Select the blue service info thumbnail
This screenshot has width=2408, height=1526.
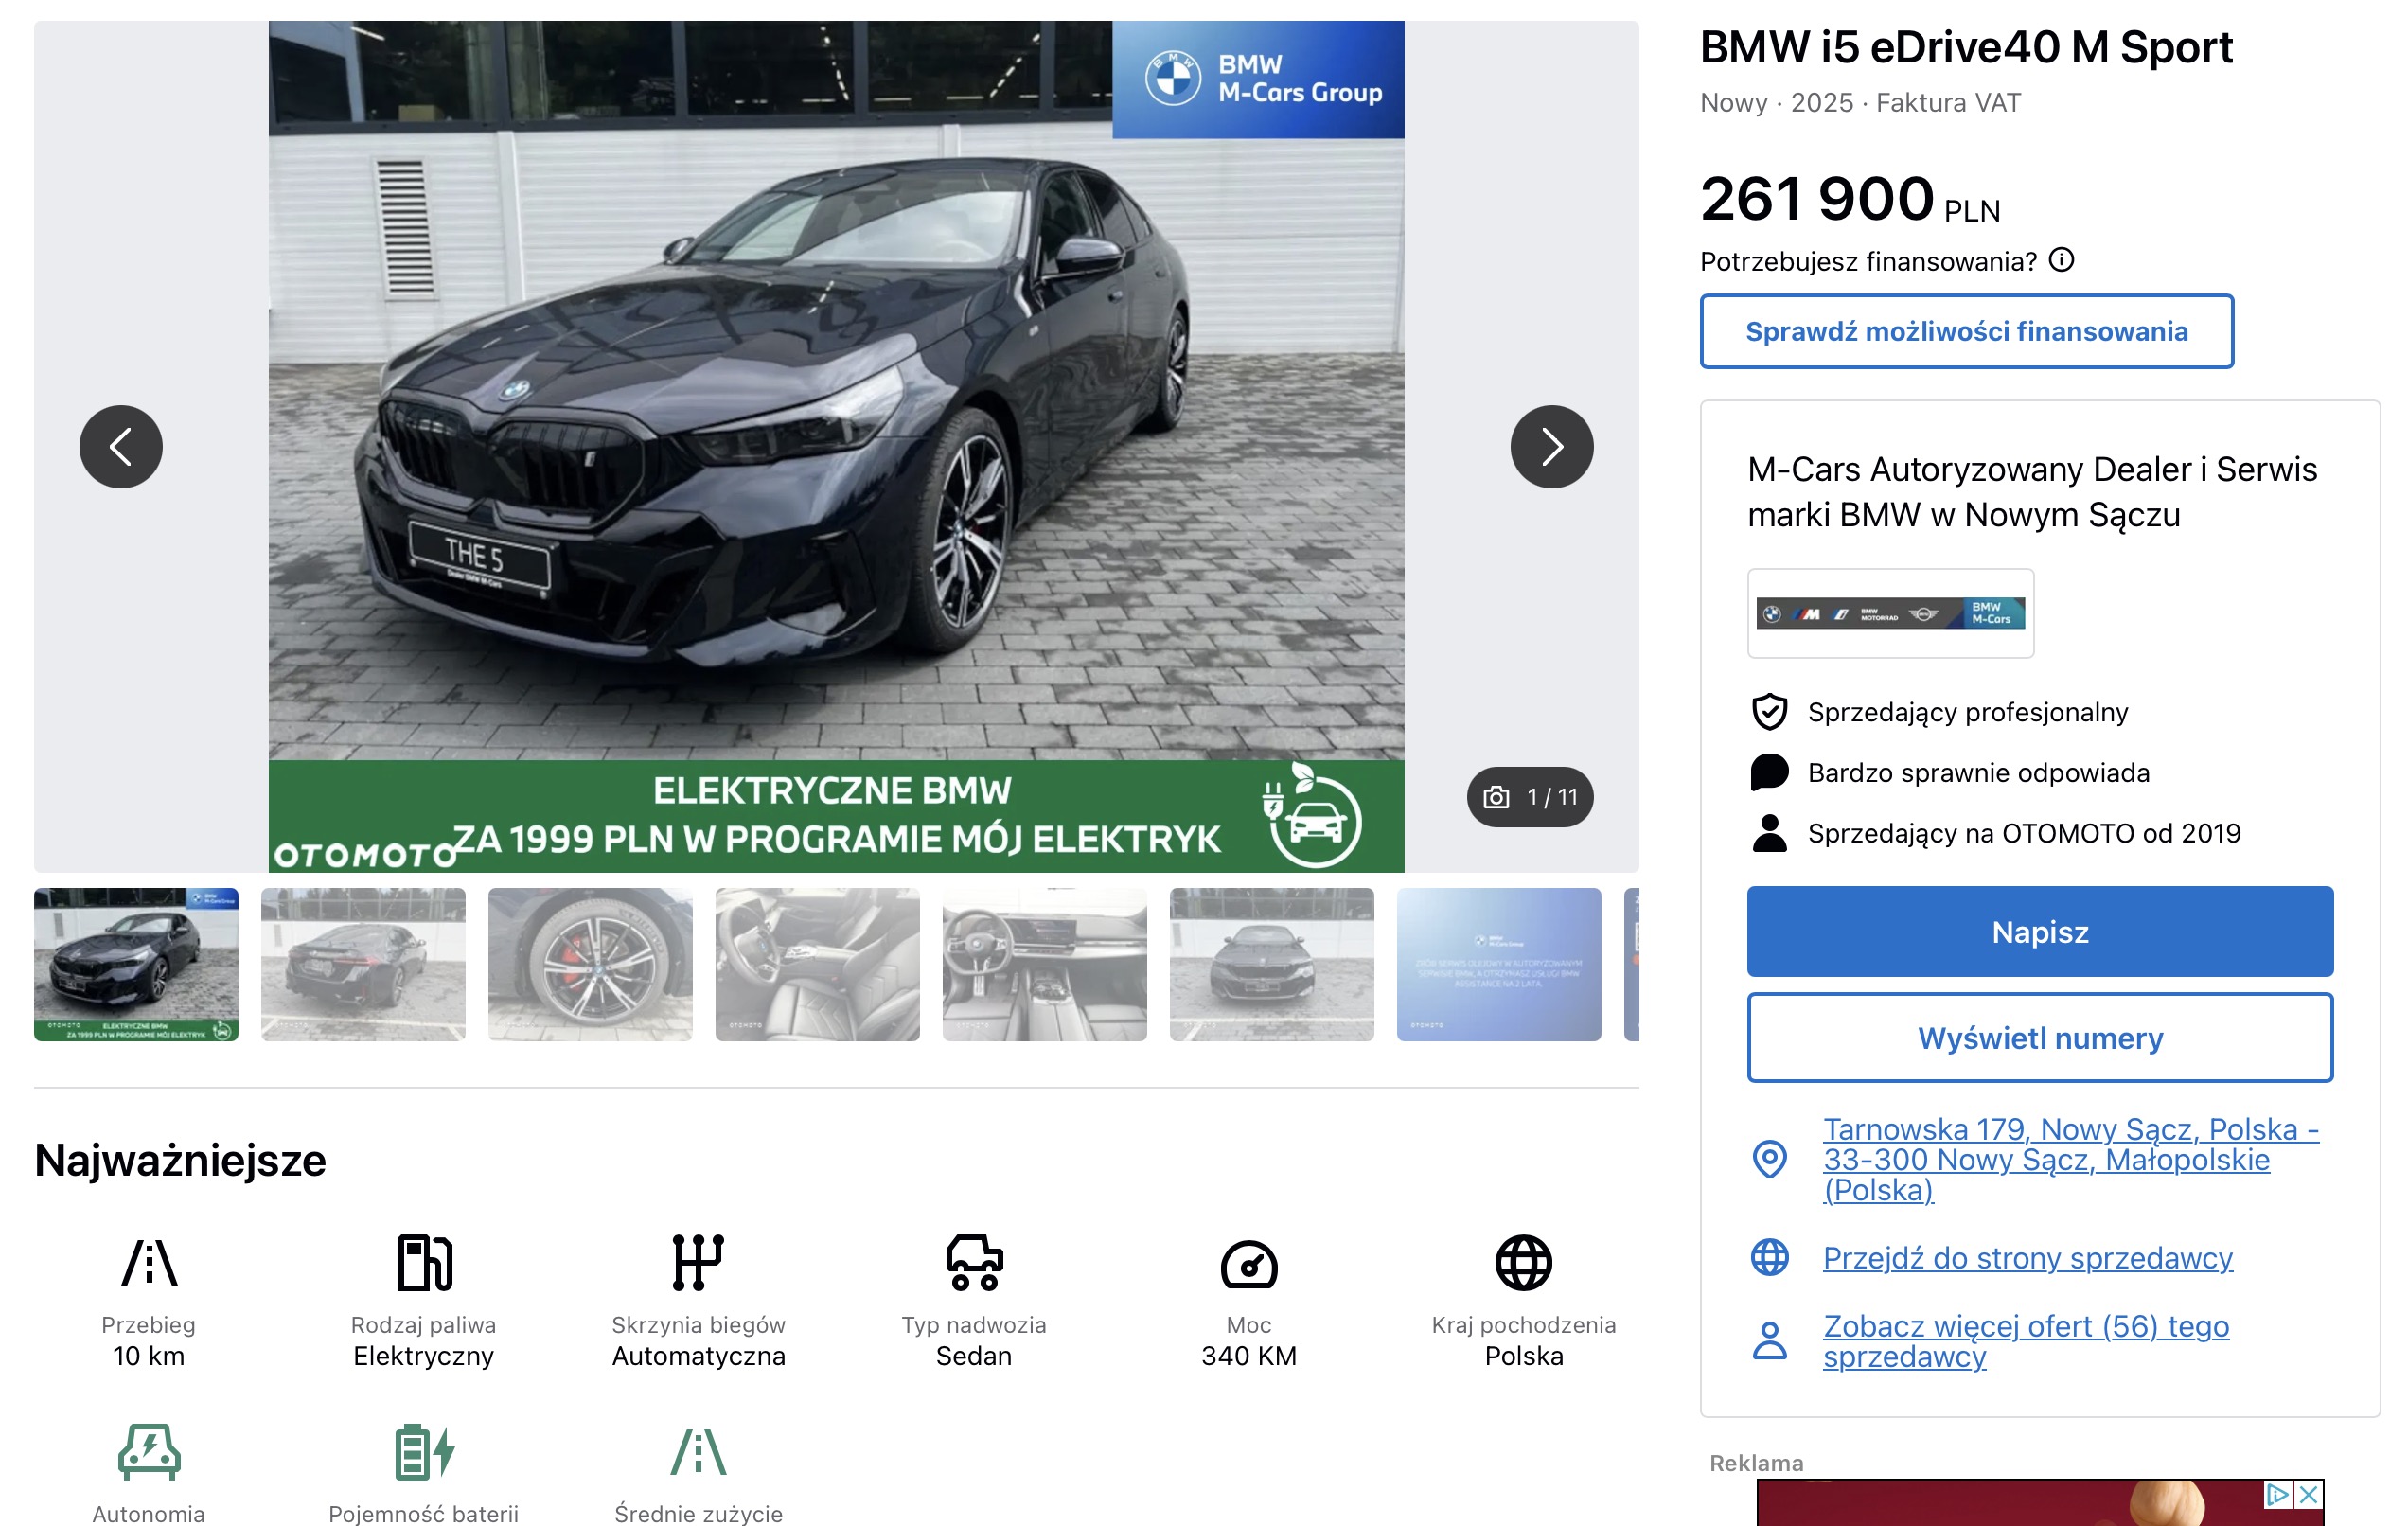coord(1498,964)
